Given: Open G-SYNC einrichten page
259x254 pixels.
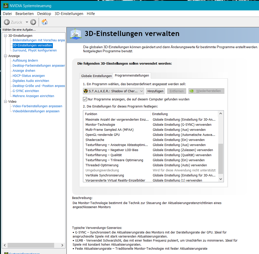Looking at the screenshot, I should click(x=26, y=91).
